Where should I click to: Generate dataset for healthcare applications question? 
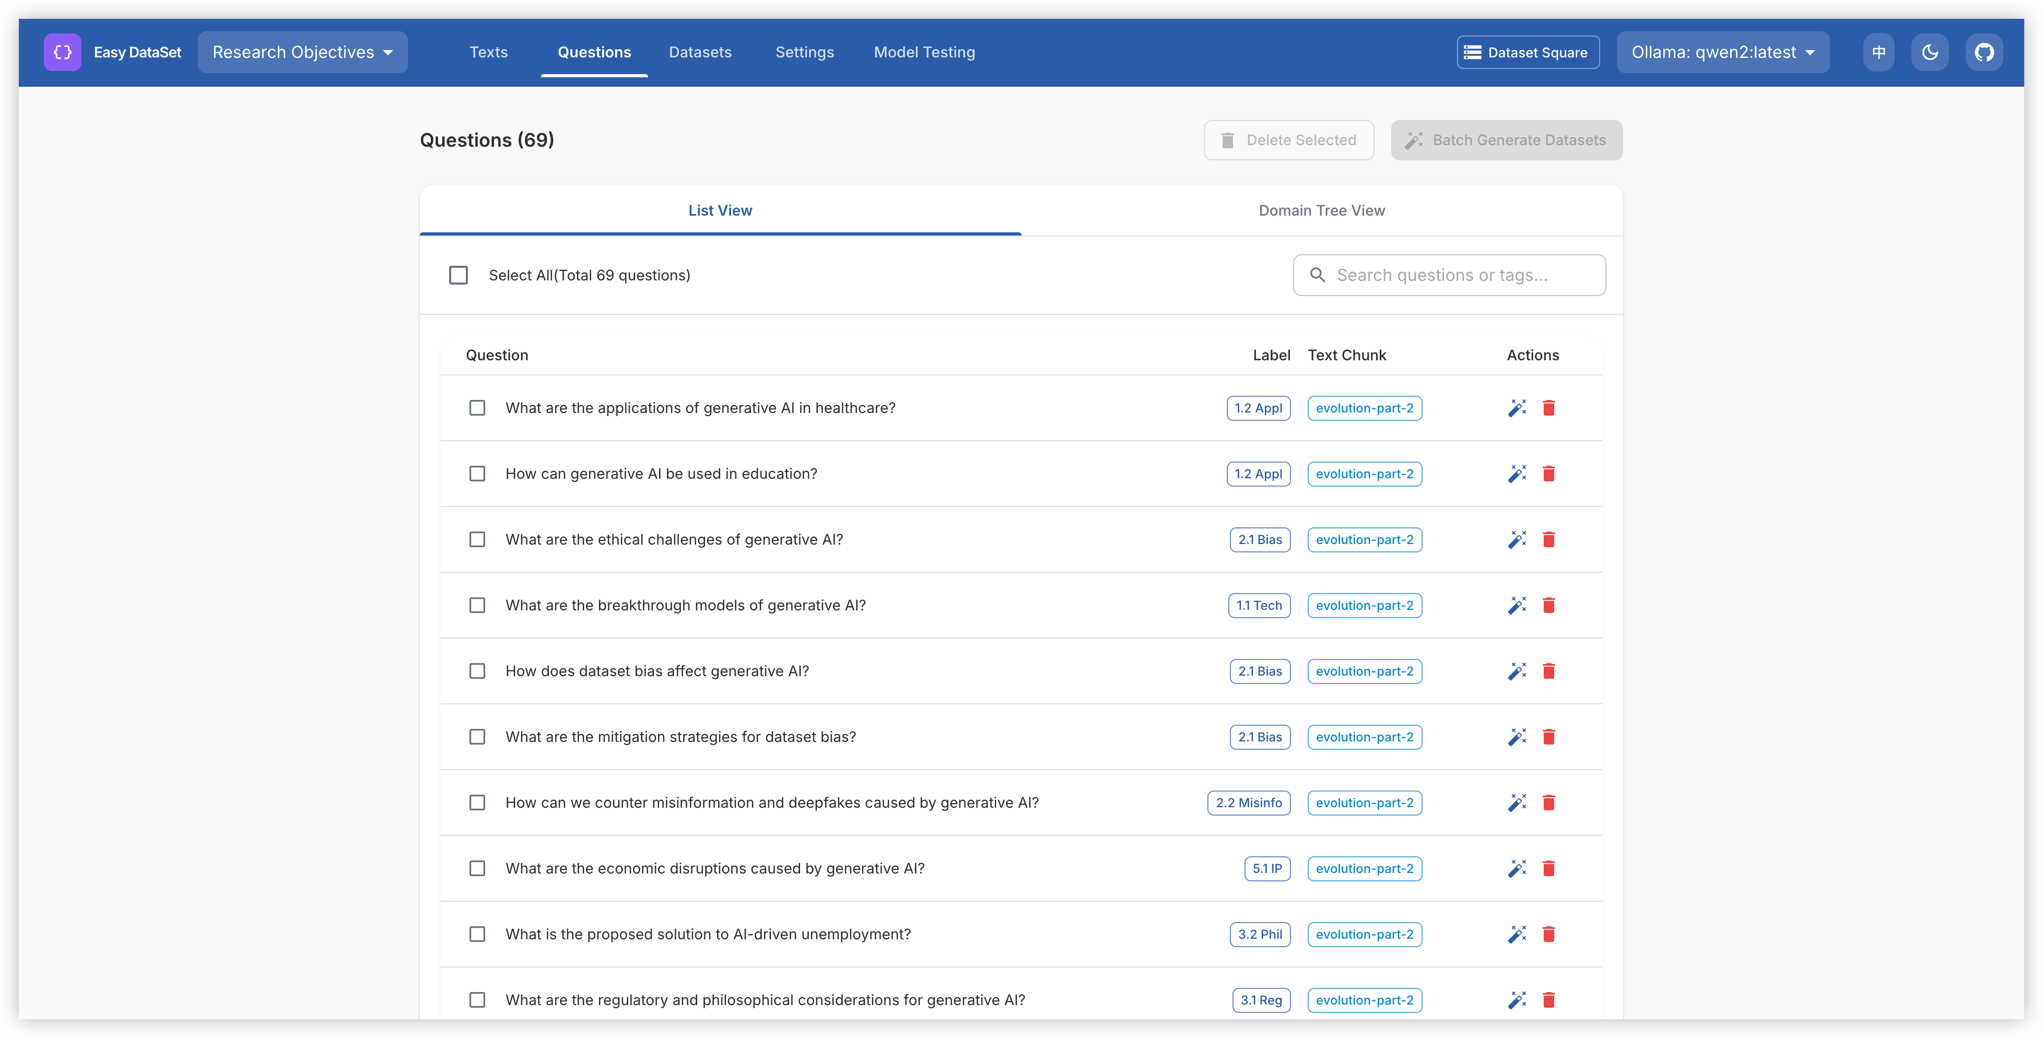(1517, 408)
